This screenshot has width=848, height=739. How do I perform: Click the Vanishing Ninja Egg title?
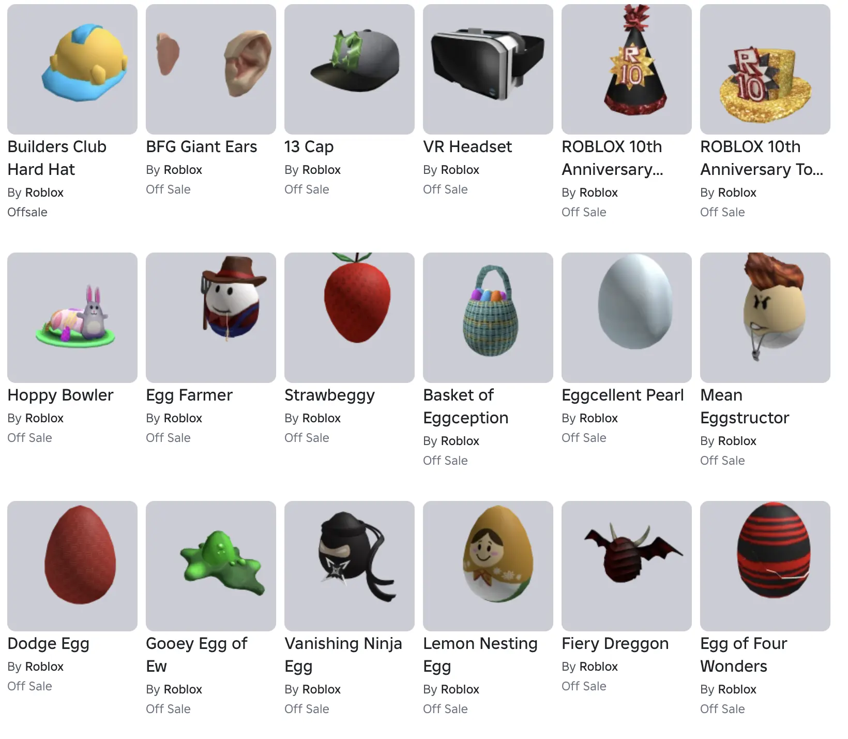343,655
